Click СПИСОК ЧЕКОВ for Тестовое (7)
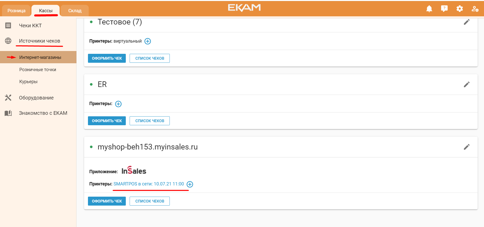 coord(150,58)
